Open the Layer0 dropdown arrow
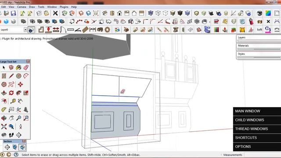The width and height of the screenshot is (281, 158). (x=25, y=30)
